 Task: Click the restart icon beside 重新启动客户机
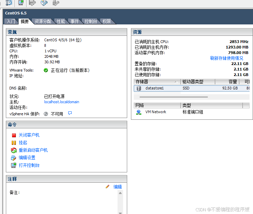(14, 150)
